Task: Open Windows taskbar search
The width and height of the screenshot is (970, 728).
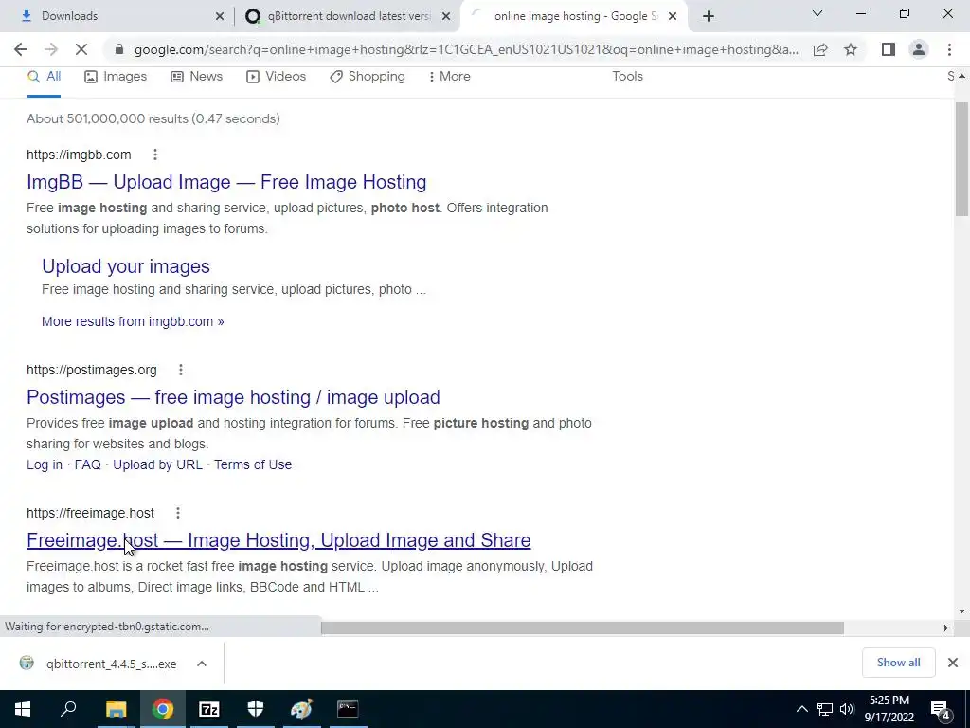Action: 68,709
